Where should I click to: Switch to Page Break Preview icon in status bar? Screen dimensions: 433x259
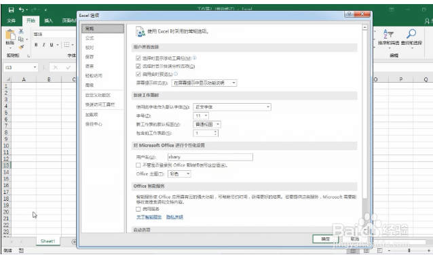point(379,250)
